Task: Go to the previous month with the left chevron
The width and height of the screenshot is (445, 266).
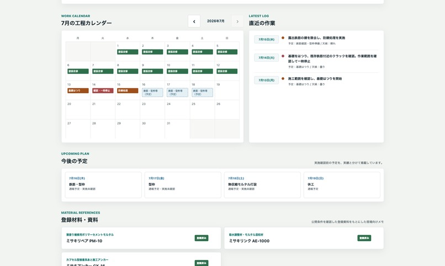Action: [194, 22]
